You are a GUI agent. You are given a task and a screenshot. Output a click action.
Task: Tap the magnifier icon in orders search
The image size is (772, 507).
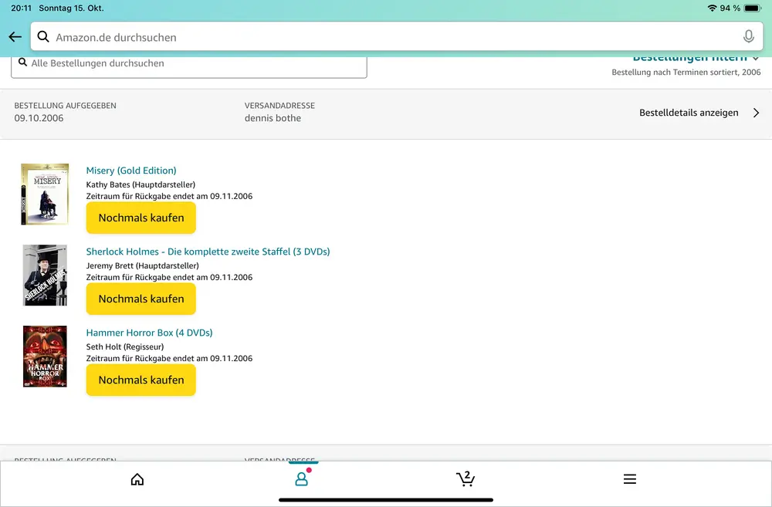point(22,63)
